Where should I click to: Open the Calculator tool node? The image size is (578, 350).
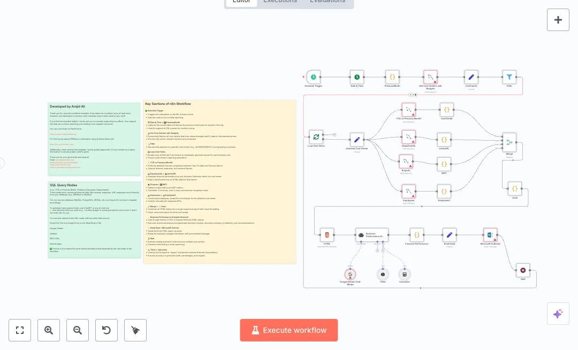click(405, 274)
